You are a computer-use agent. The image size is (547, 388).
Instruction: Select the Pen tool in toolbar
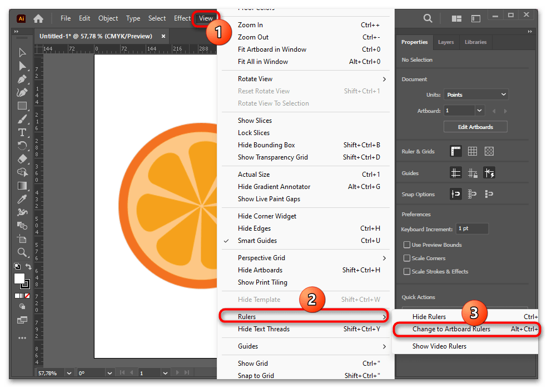(22, 79)
